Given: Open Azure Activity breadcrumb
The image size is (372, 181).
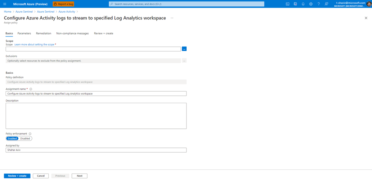Looking at the screenshot, I should click(x=67, y=12).
